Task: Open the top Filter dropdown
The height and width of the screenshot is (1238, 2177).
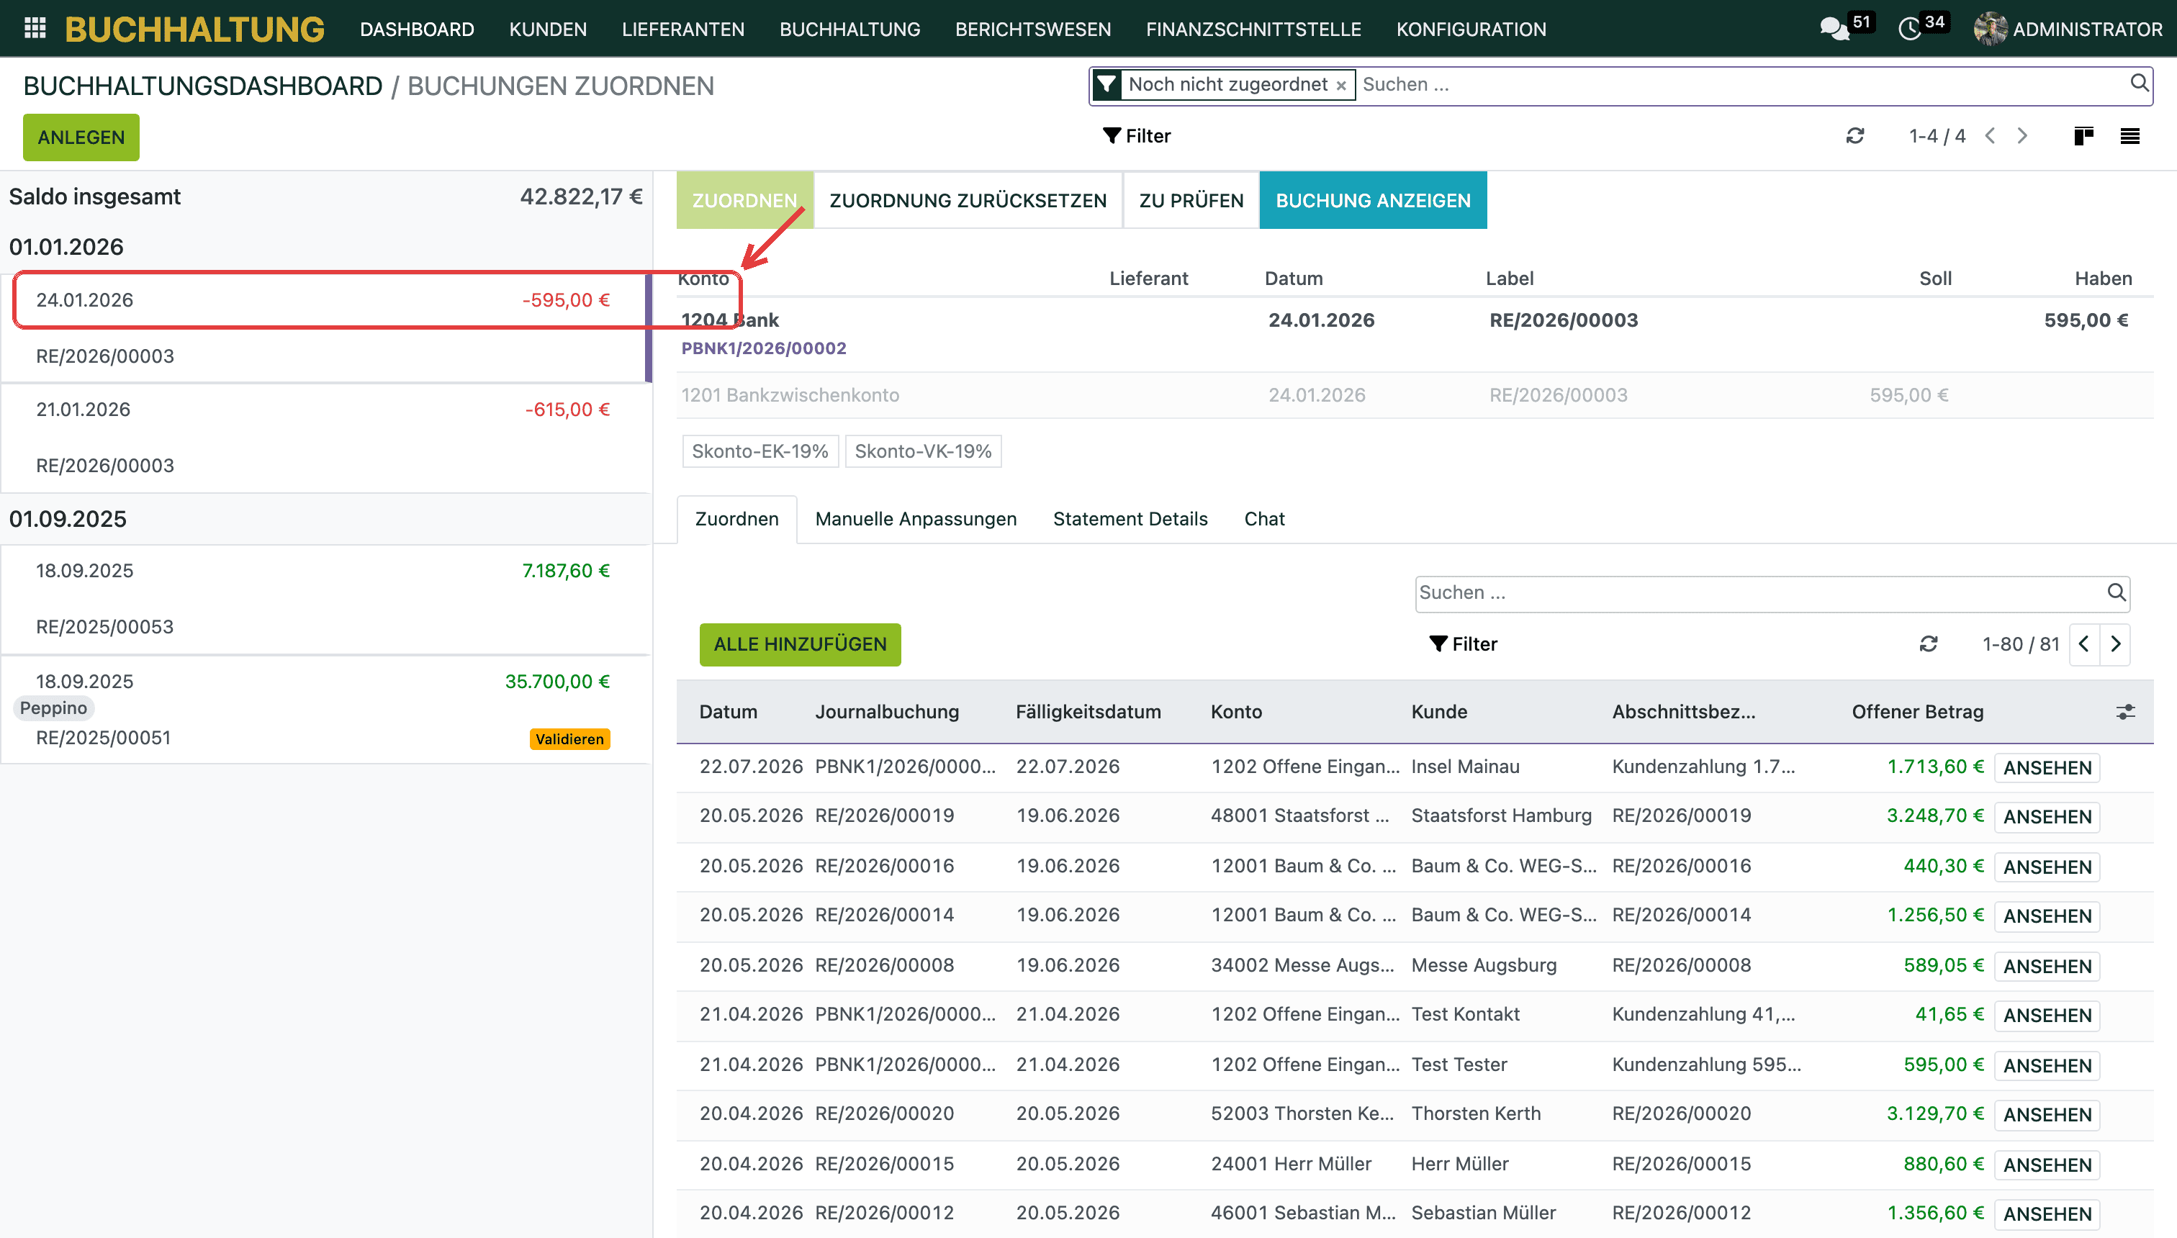Action: 1136,136
